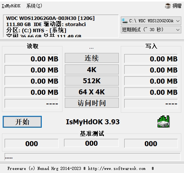Click the 写入 sequential write value field
Screen dimensions: 184x173
[151, 59]
